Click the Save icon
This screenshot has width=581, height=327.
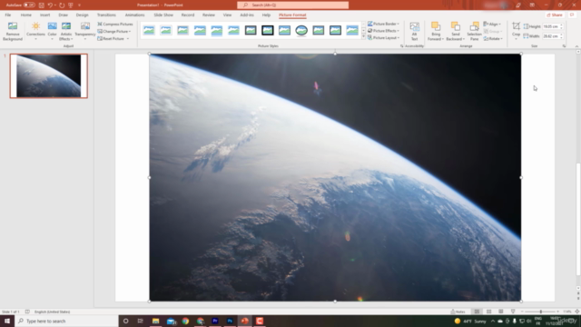[41, 5]
